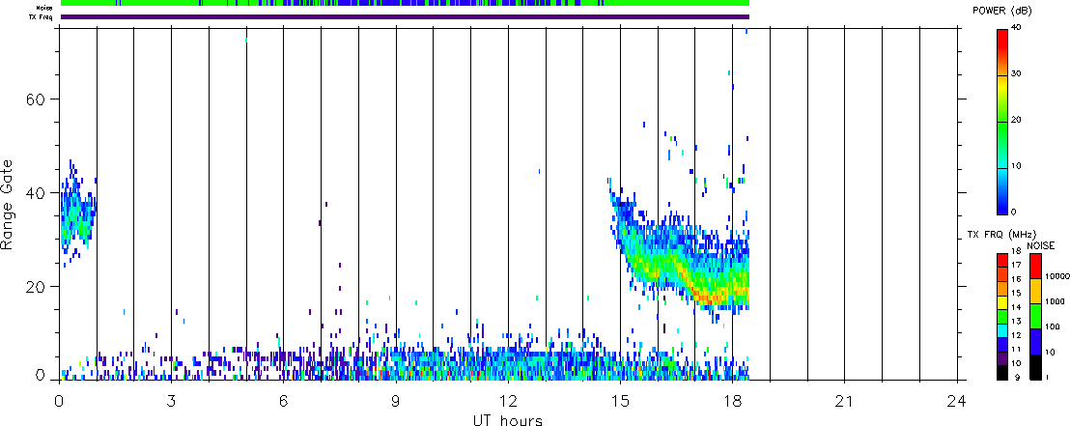
Task: Pick the black swatch at bottom of TX FRQ legend
Action: point(1002,373)
